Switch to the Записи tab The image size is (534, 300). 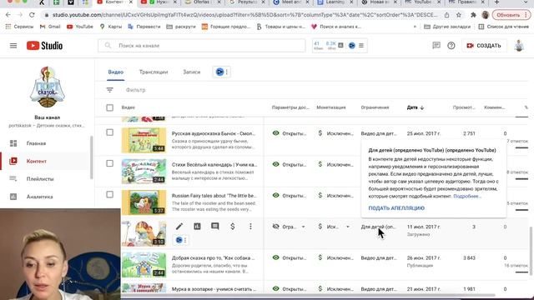click(x=191, y=72)
